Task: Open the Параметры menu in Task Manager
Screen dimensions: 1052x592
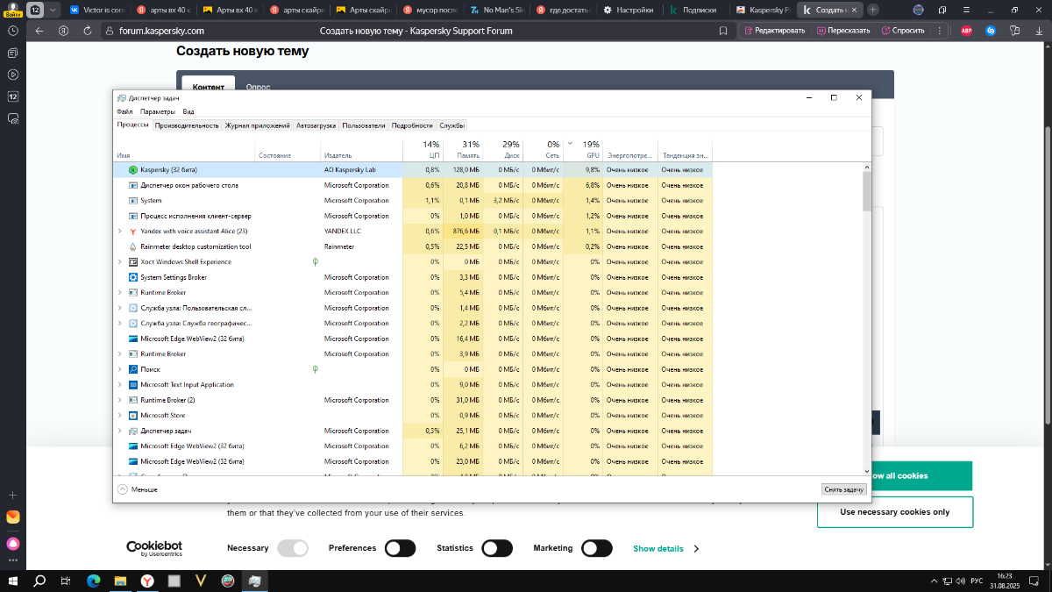Action: pyautogui.click(x=158, y=111)
